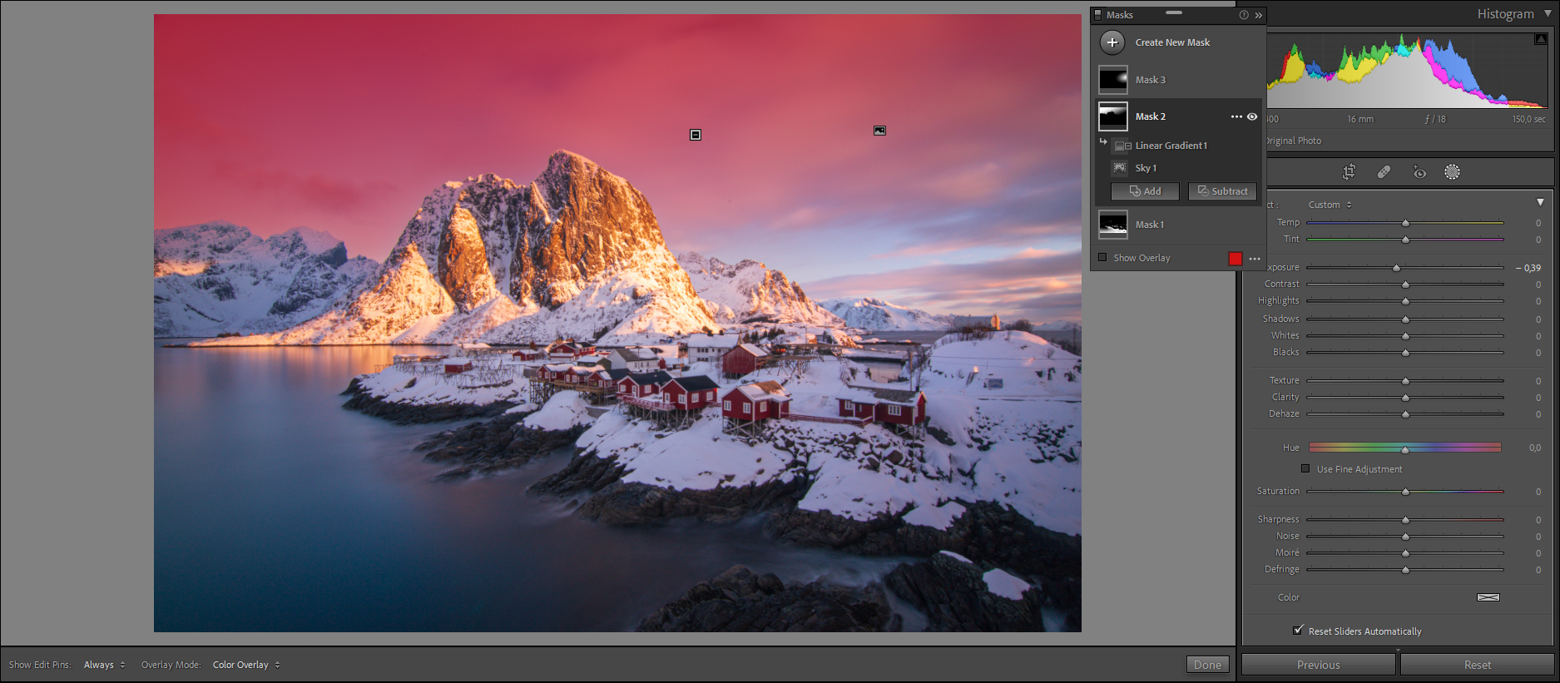Click the Shadows slider handle
1560x683 pixels.
pos(1405,319)
